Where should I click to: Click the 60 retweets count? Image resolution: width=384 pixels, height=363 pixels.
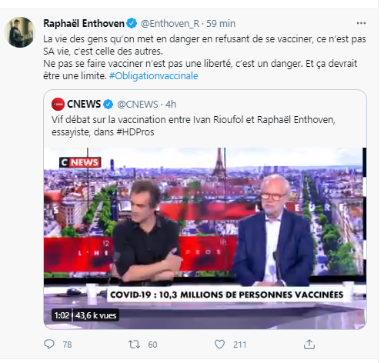(152, 345)
